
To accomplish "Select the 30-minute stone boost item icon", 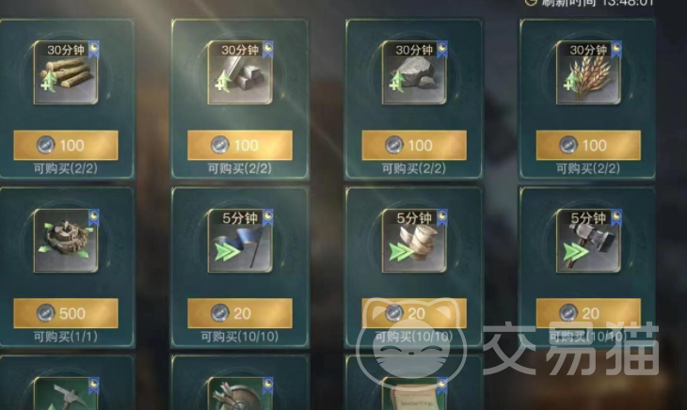I will tap(414, 72).
